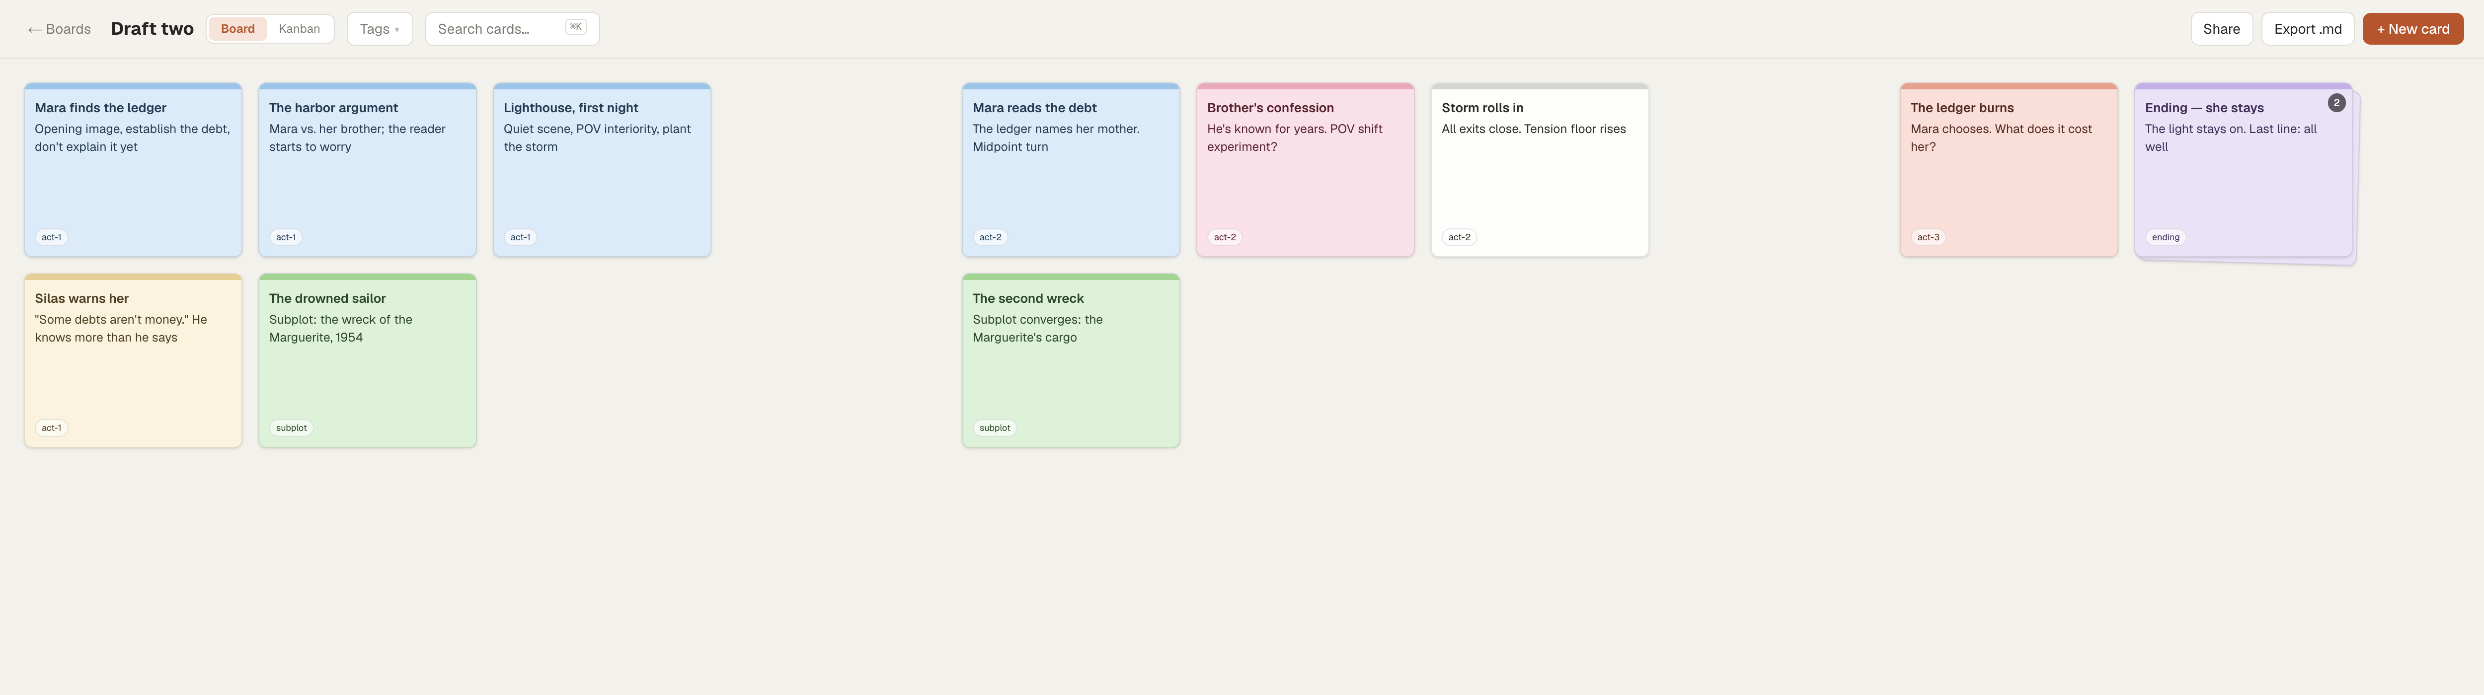Click subplot tag on The second wreck
The width and height of the screenshot is (2484, 695).
pyautogui.click(x=994, y=428)
